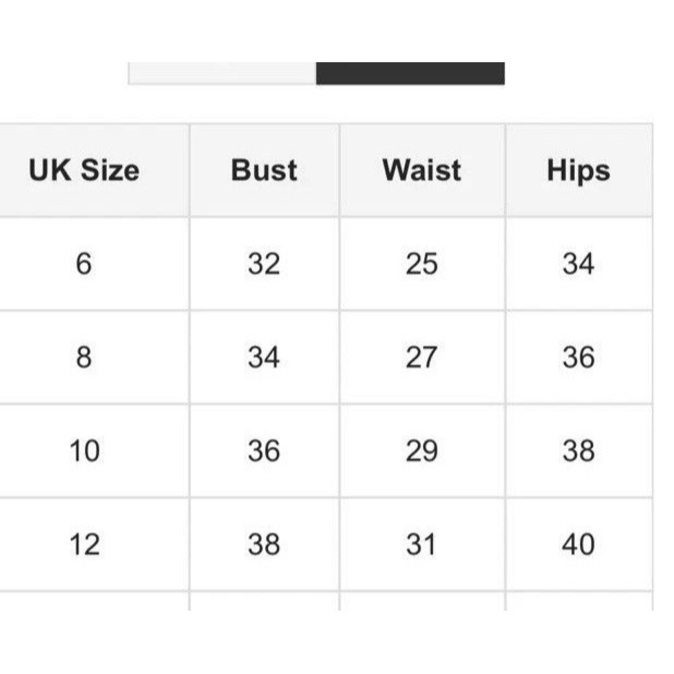Select the dark right toggle segment

pos(410,73)
